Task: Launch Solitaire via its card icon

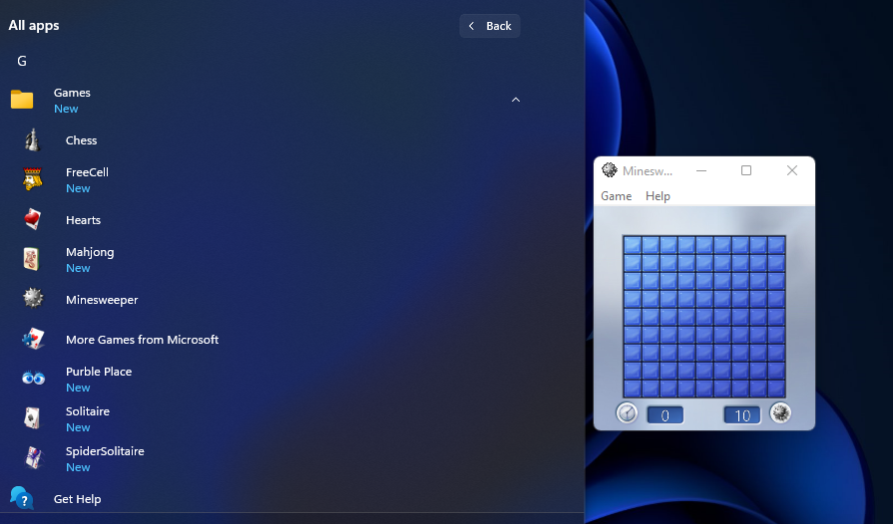Action: point(32,418)
